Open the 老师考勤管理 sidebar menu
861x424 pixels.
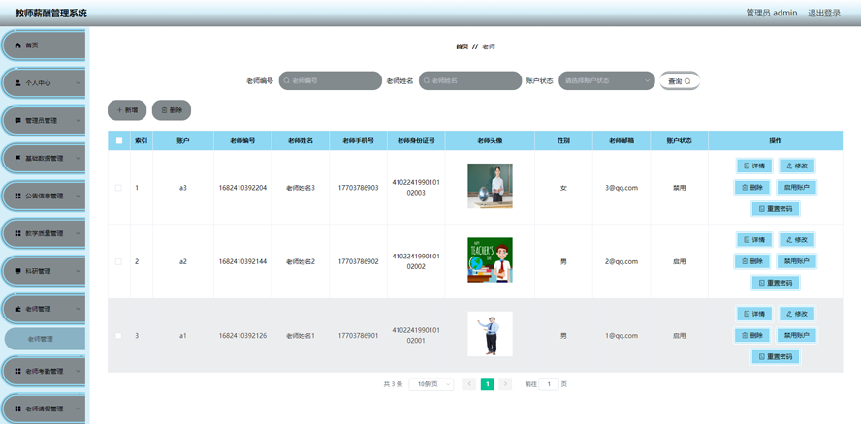45,372
